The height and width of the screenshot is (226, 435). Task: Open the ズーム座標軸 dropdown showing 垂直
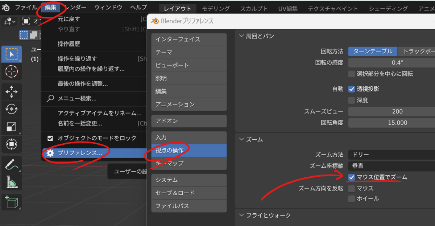click(x=391, y=166)
